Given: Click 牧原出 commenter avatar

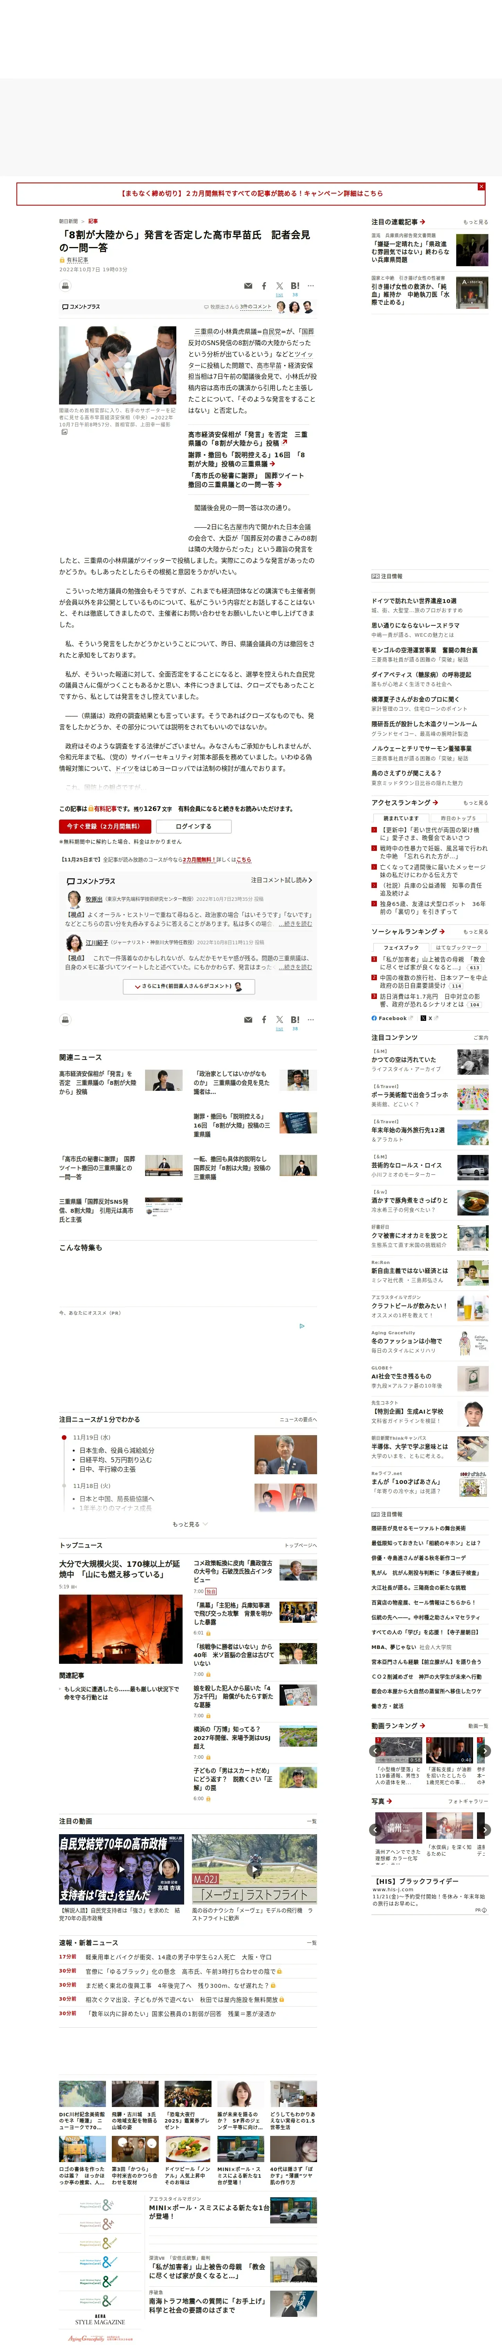Looking at the screenshot, I should tap(74, 899).
